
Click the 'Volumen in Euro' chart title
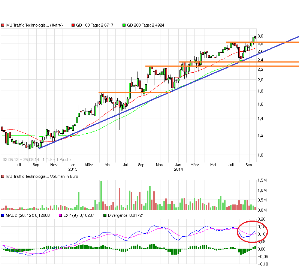click(64, 176)
